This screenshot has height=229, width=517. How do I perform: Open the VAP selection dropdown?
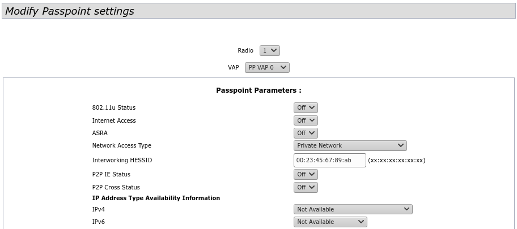[267, 67]
